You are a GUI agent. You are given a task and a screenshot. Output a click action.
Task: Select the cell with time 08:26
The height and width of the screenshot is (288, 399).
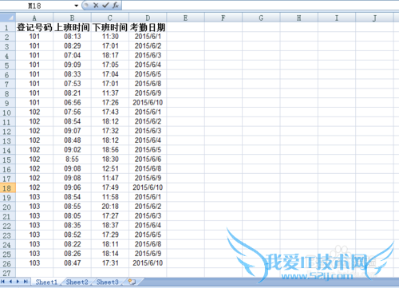coord(72,254)
